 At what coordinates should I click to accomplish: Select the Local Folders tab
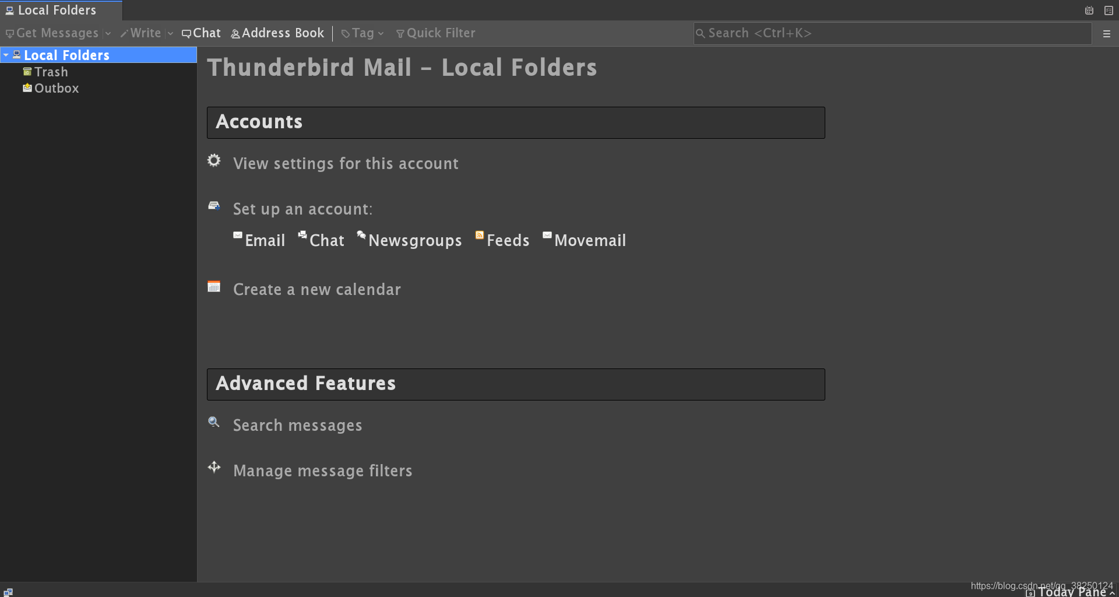coord(61,10)
